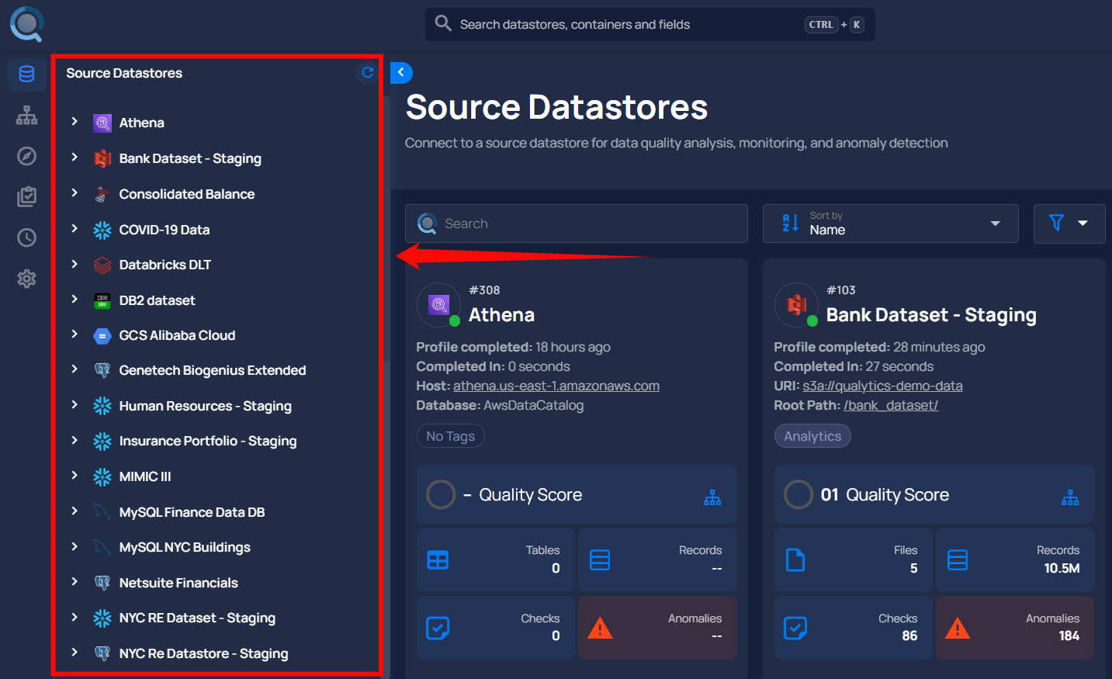The image size is (1112, 679).
Task: Click the Athena Anomalies warning icon
Action: click(x=600, y=628)
